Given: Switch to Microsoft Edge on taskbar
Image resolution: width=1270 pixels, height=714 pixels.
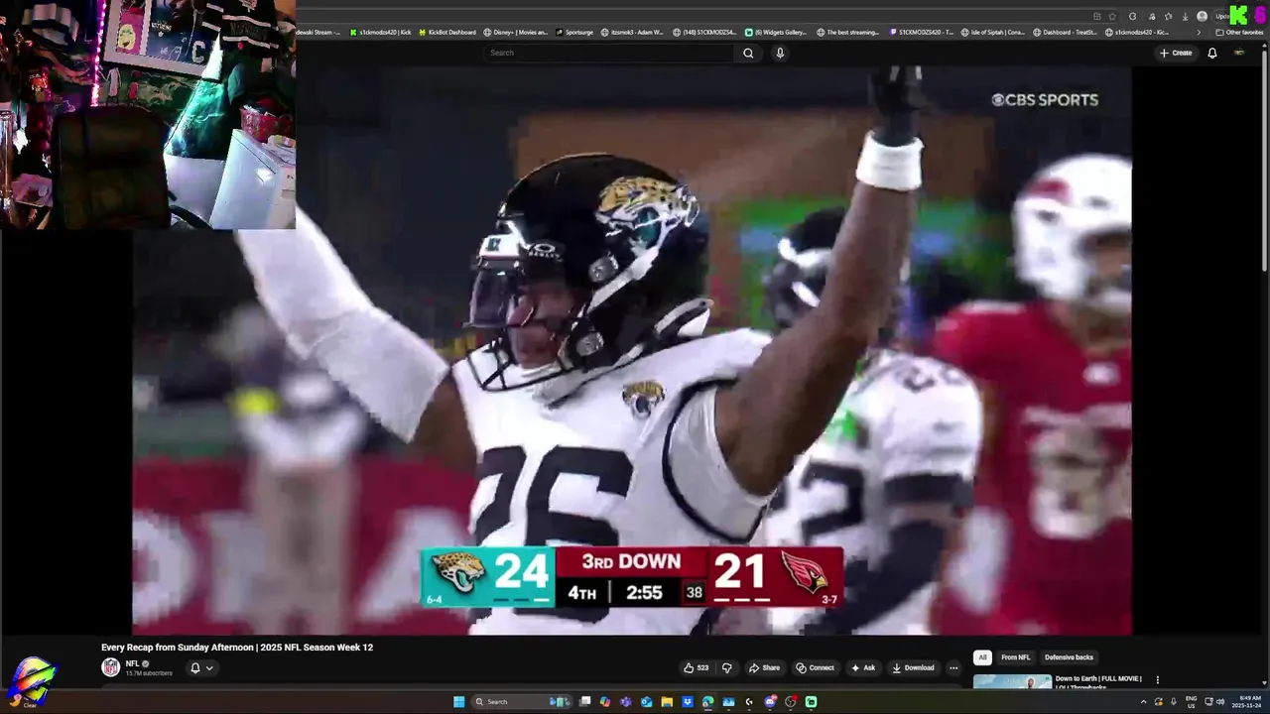Looking at the screenshot, I should pyautogui.click(x=707, y=702).
